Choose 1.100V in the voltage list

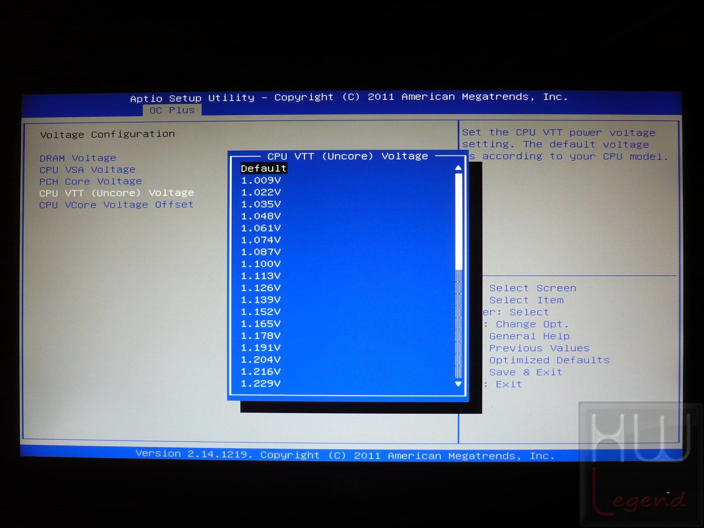(261, 264)
